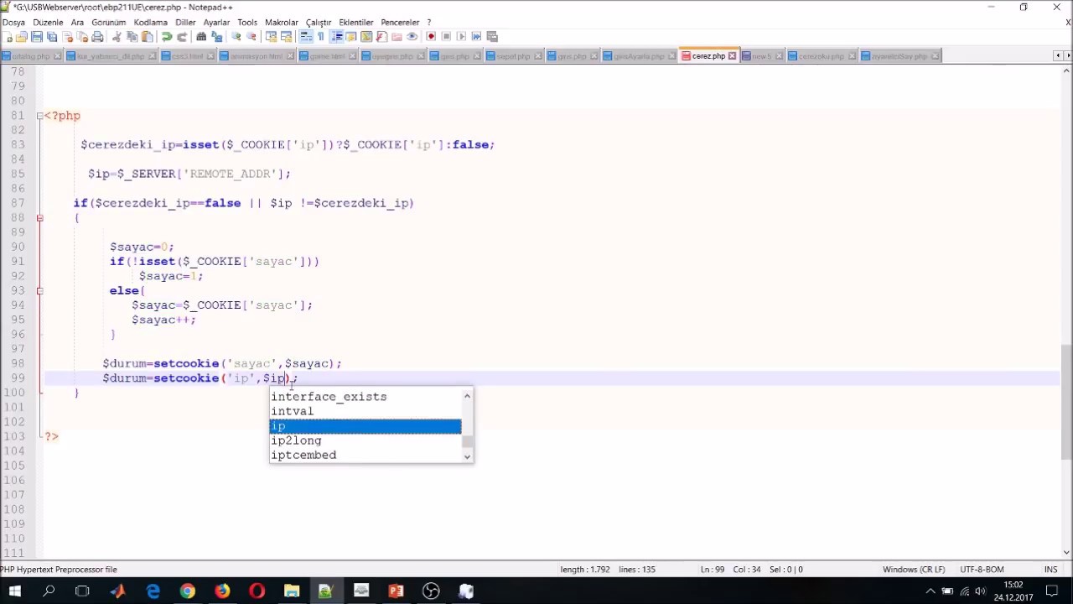
Task: Open Find with the binoculars icon
Action: click(x=201, y=37)
